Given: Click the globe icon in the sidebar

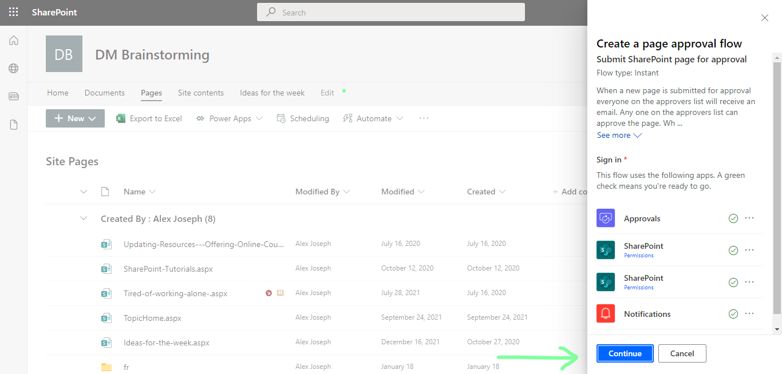Looking at the screenshot, I should click(13, 68).
